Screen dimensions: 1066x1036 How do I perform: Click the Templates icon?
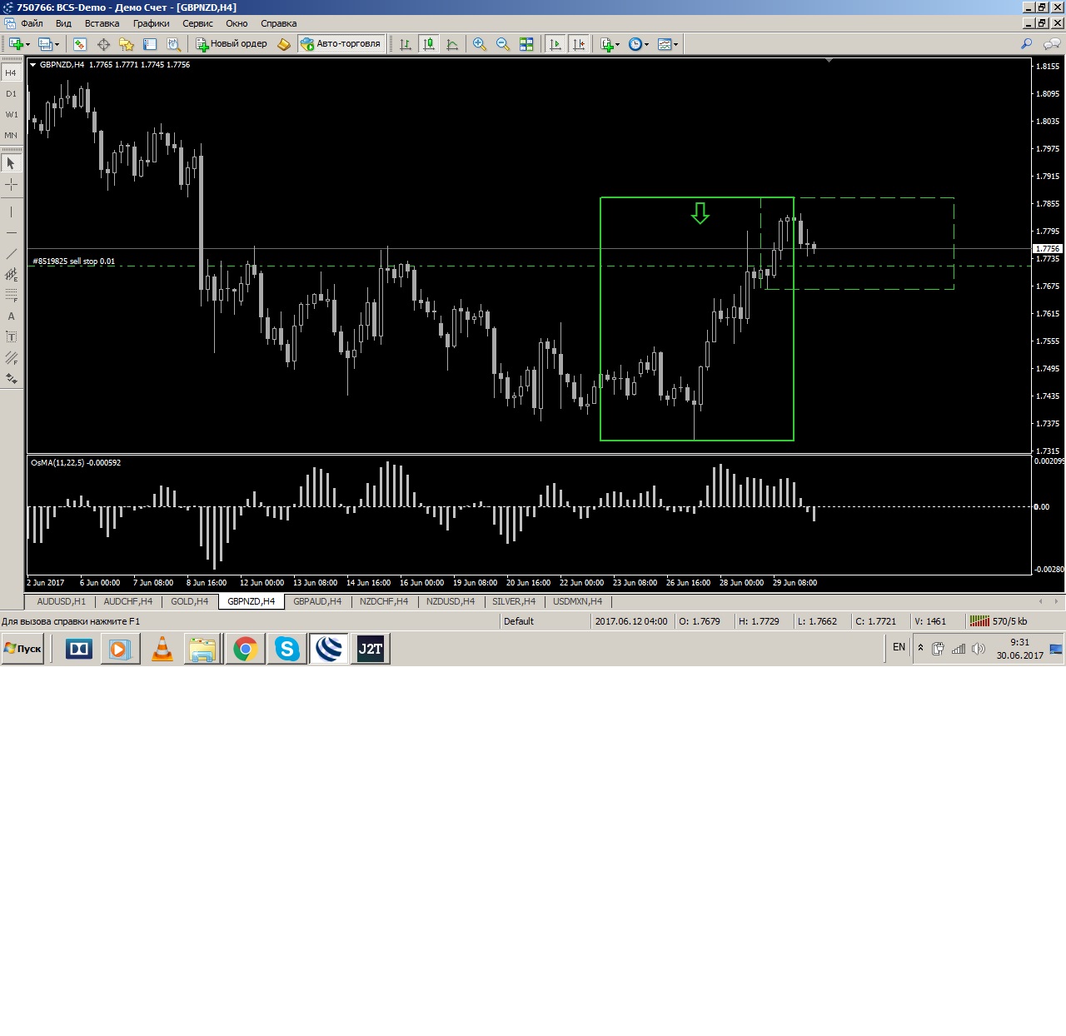(x=664, y=44)
